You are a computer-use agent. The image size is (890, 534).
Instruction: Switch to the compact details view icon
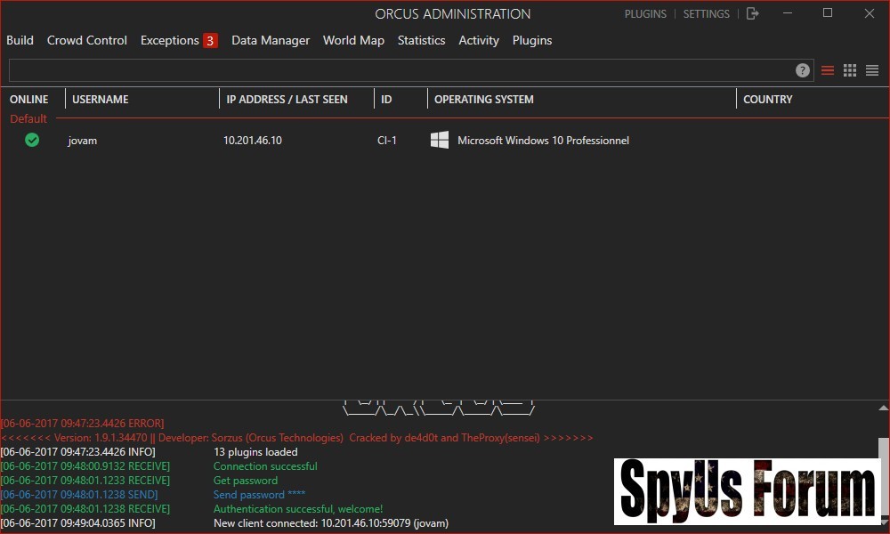(x=872, y=70)
